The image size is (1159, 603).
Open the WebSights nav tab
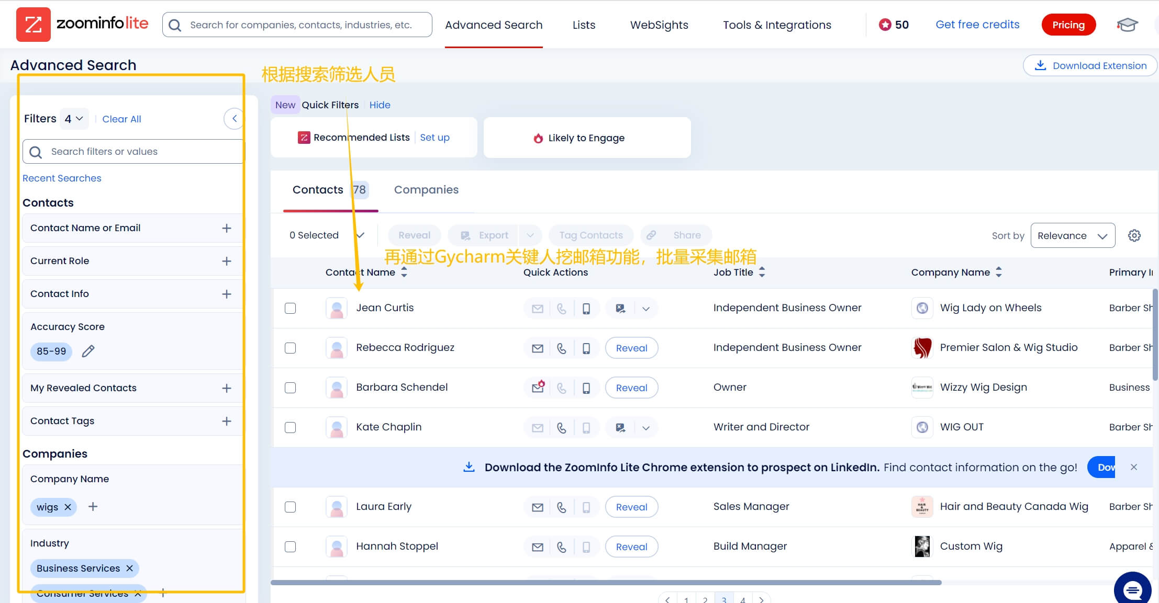pos(659,25)
